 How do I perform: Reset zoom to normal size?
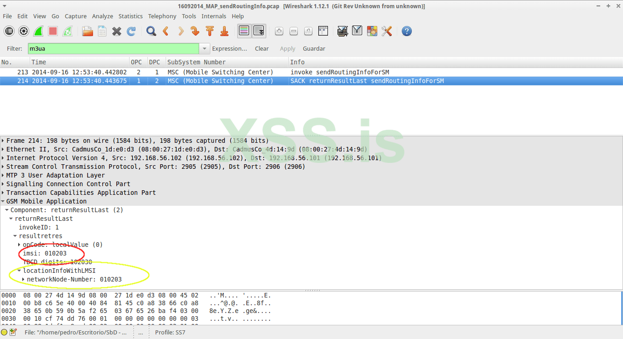click(308, 31)
